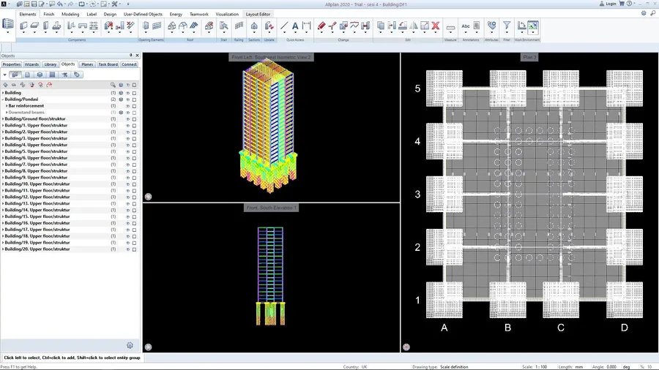Click the Plan 3 viewport title label
659x370 pixels.
pyautogui.click(x=529, y=57)
